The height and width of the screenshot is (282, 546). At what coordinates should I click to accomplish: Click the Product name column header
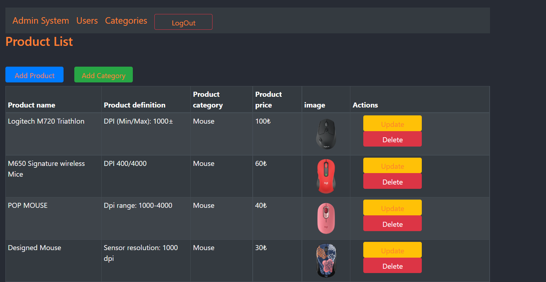tap(32, 105)
